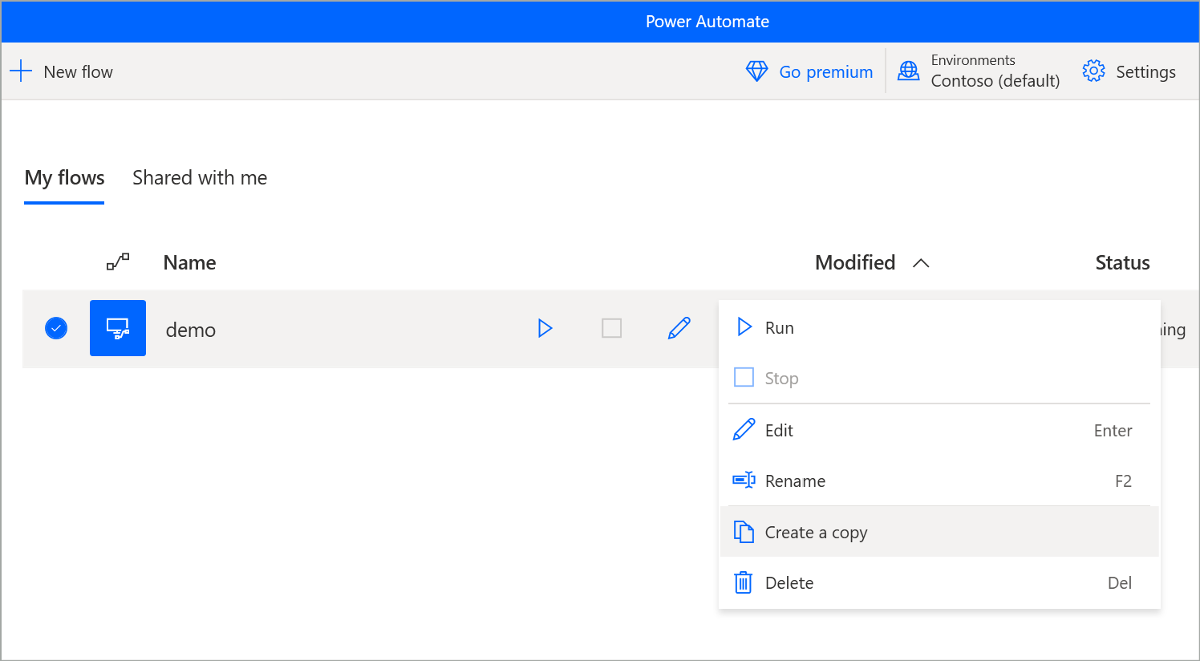Click the Settings label
Screen dimensions: 1200x661
(1145, 72)
